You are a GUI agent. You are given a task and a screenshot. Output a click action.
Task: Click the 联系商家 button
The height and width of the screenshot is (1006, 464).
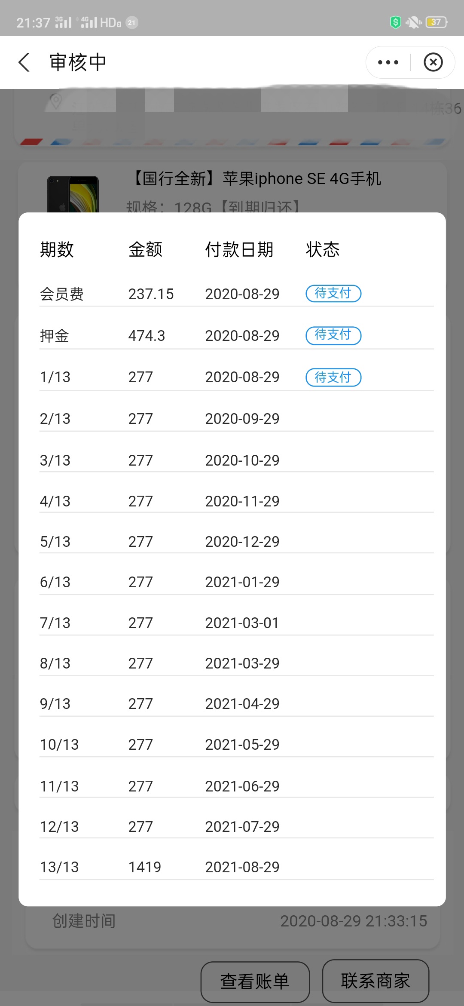click(375, 981)
